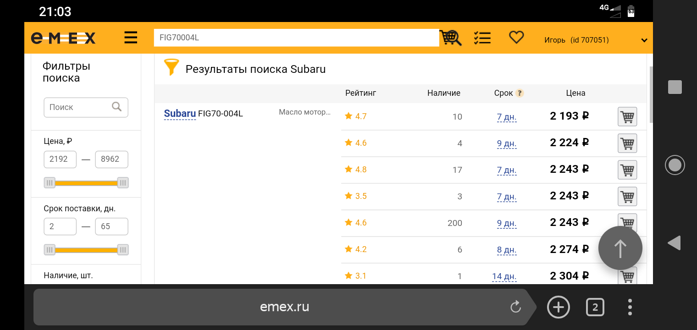Image resolution: width=697 pixels, height=330 pixels.
Task: Open 9 дн. link in 200-stock row
Action: 507,223
